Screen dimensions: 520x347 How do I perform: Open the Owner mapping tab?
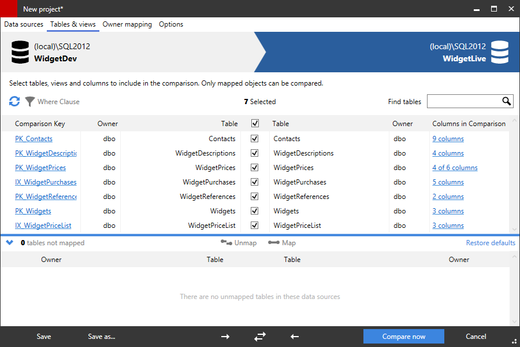pos(127,24)
